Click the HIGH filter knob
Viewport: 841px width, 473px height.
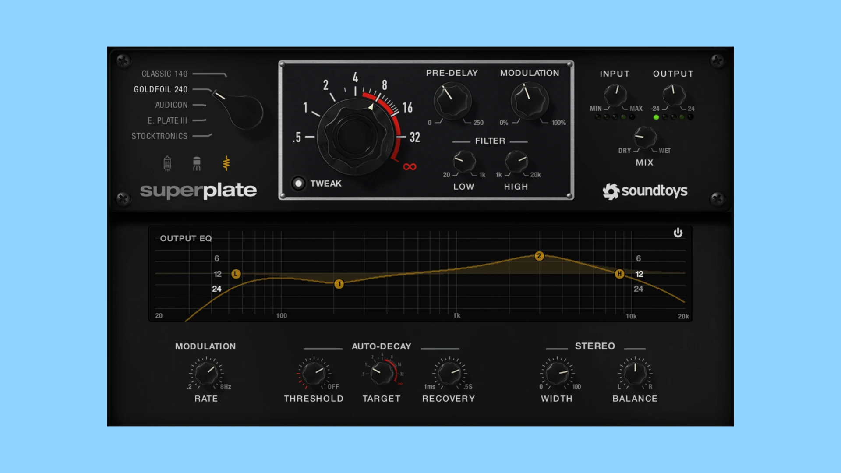(516, 162)
